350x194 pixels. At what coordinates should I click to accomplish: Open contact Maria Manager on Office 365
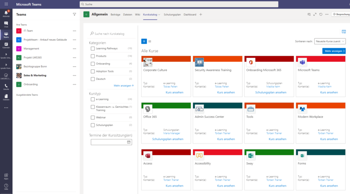171,133
